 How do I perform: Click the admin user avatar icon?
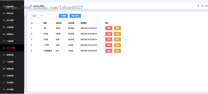click(31, 6)
